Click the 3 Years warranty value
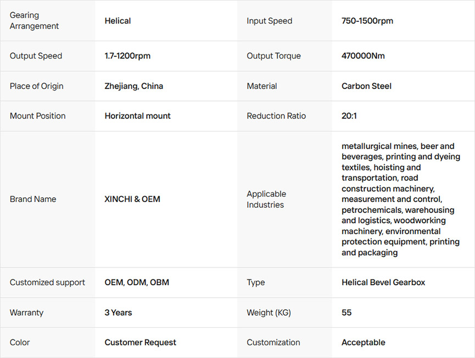The image size is (475, 358). (118, 312)
